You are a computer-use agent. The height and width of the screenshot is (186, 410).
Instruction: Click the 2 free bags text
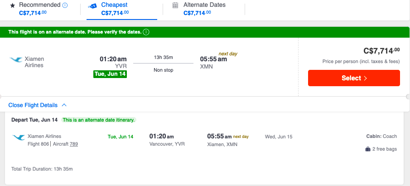coord(385,149)
